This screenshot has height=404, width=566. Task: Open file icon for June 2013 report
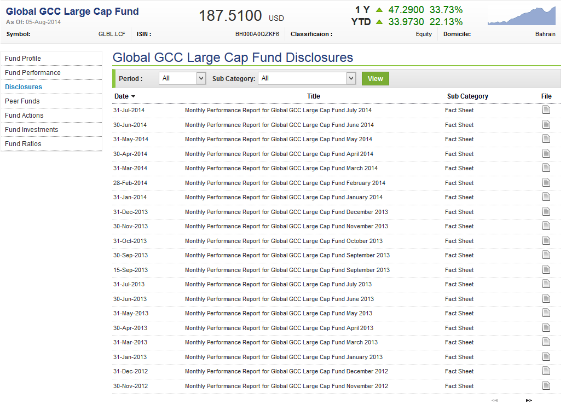coord(546,299)
